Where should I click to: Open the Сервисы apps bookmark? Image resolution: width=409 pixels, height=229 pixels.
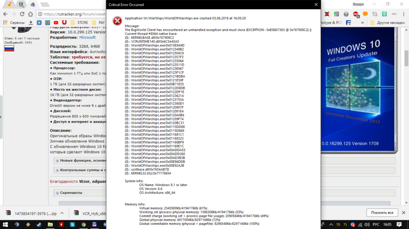click(14, 22)
